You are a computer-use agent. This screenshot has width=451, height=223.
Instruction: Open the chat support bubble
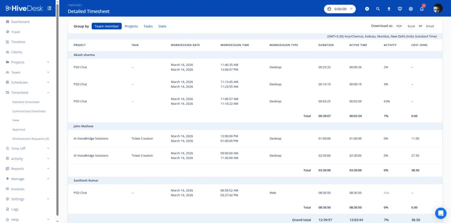440,213
